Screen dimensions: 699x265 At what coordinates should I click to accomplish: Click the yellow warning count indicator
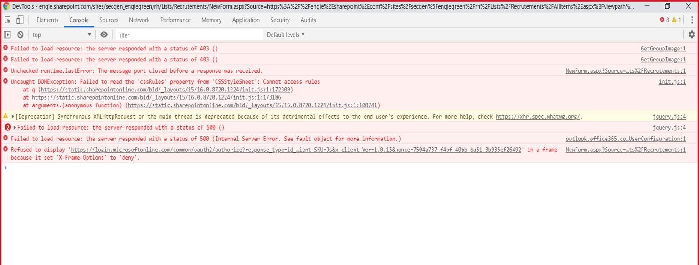coord(677,20)
